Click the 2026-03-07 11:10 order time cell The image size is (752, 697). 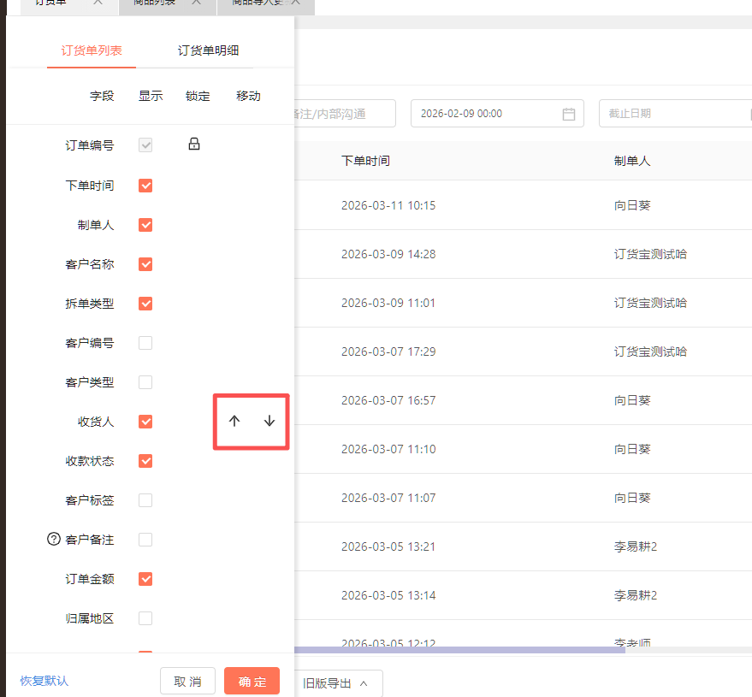(x=388, y=449)
